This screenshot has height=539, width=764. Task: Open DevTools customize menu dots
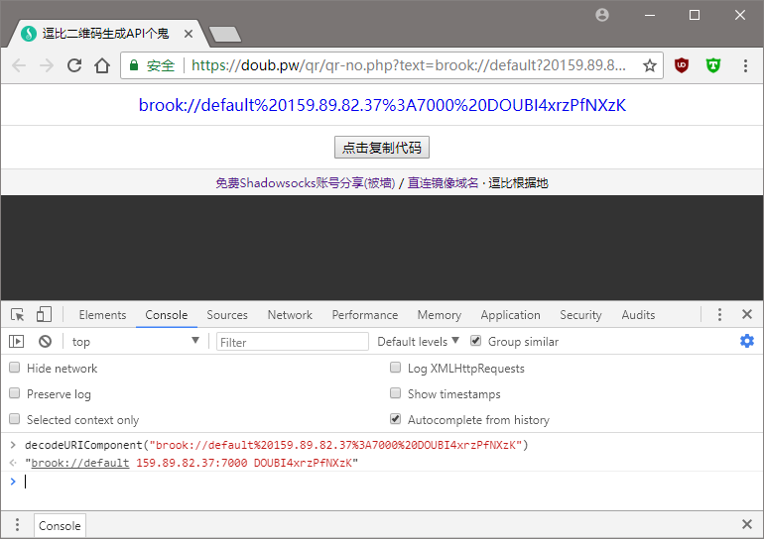[719, 314]
